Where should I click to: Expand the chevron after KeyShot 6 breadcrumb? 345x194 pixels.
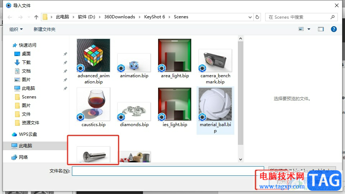(x=169, y=17)
